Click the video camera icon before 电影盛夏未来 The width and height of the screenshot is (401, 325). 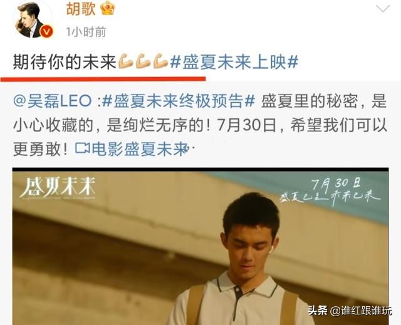(82, 148)
